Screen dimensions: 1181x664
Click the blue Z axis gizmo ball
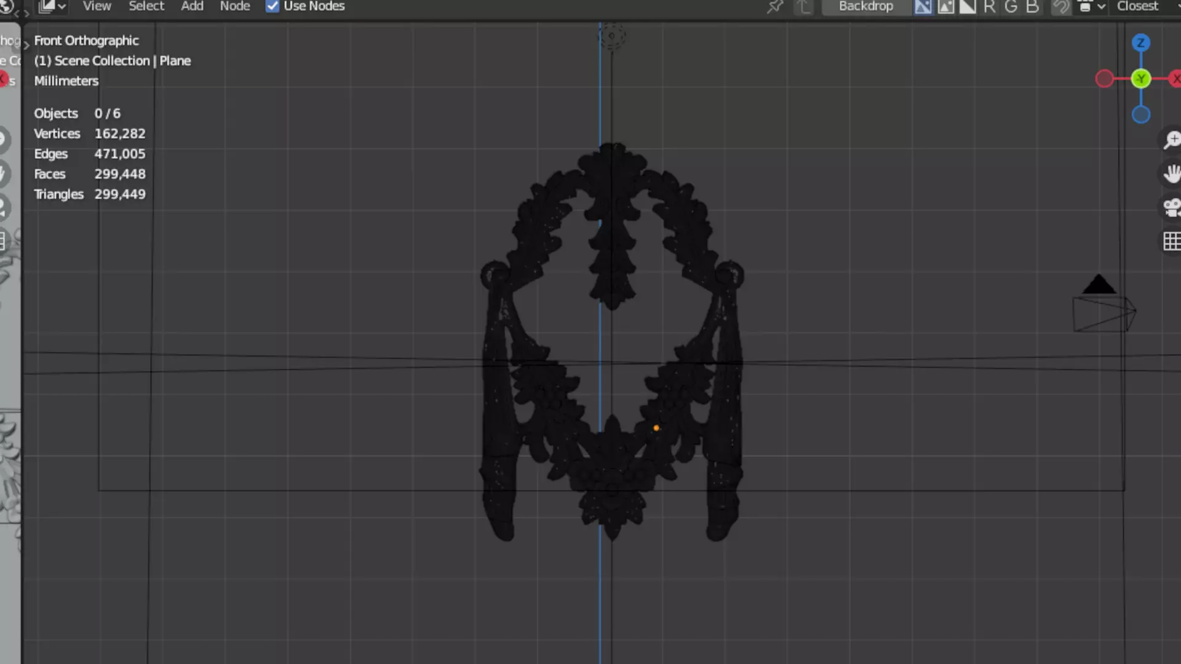coord(1141,42)
